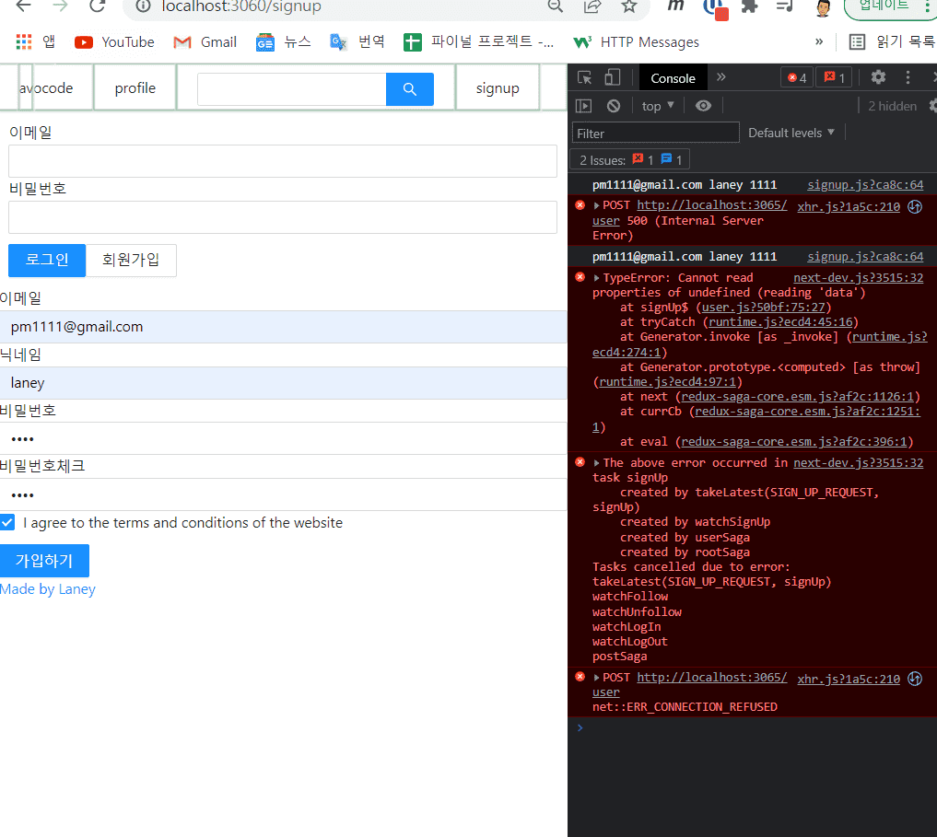Click the address bar URL localhost:3060/signup
937x837 pixels.
[x=241, y=6]
